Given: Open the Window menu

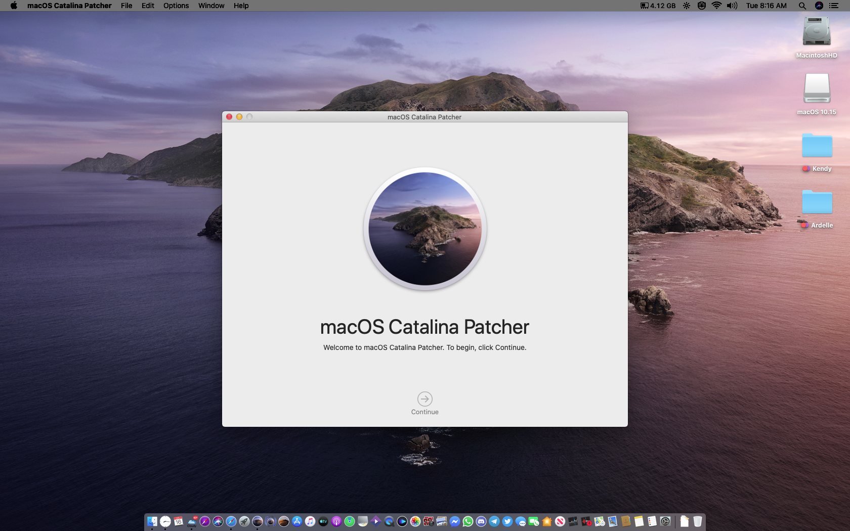Looking at the screenshot, I should pyautogui.click(x=211, y=6).
